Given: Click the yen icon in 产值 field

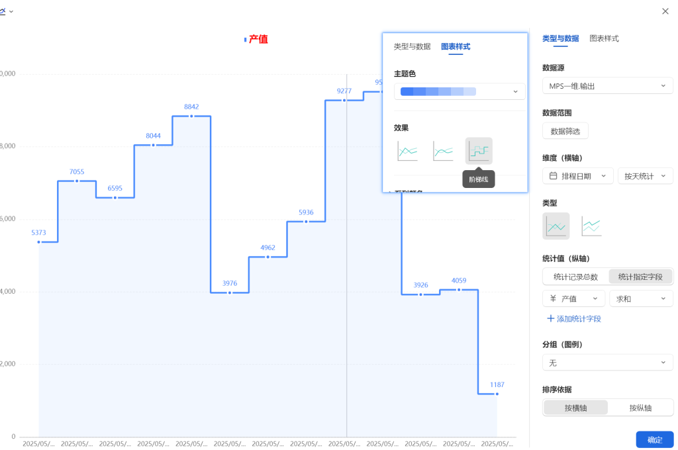Looking at the screenshot, I should (x=553, y=298).
